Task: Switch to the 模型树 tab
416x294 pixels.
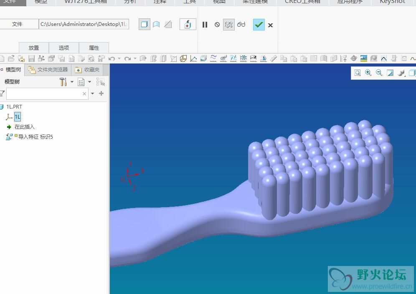Action: coord(12,70)
